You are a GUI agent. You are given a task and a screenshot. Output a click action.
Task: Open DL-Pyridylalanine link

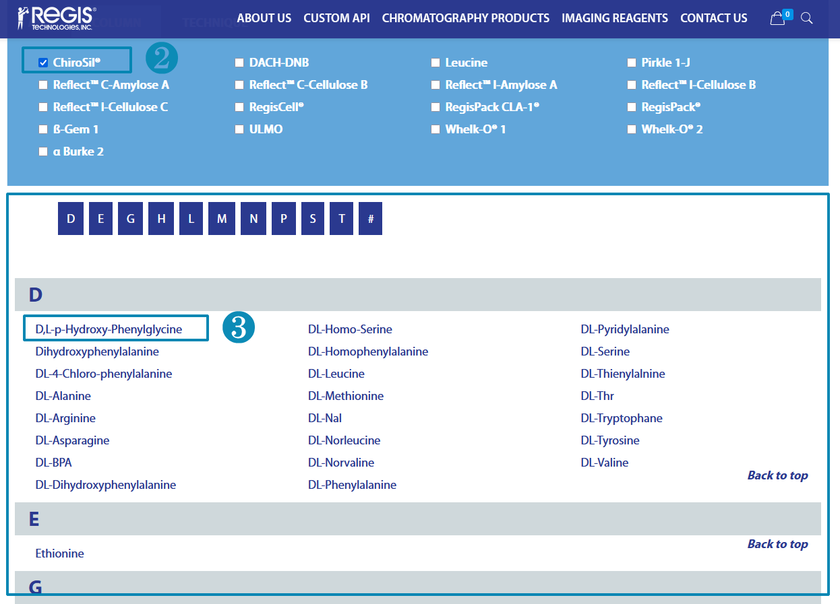625,329
